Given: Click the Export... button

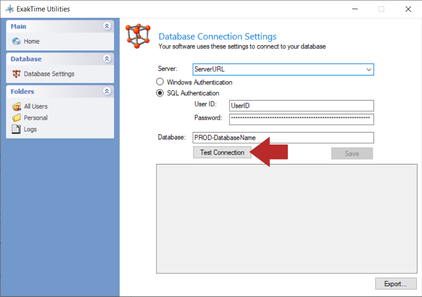Looking at the screenshot, I should click(x=396, y=284).
